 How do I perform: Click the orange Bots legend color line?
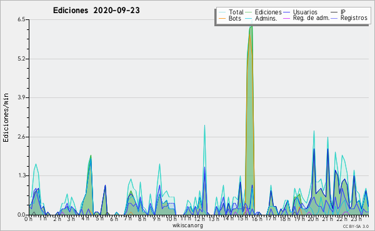click(x=222, y=18)
